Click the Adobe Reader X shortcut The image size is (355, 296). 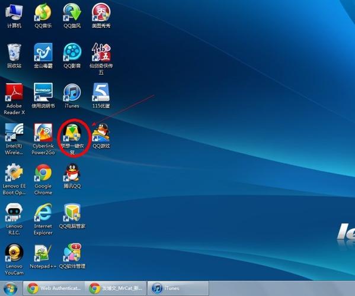(14, 99)
